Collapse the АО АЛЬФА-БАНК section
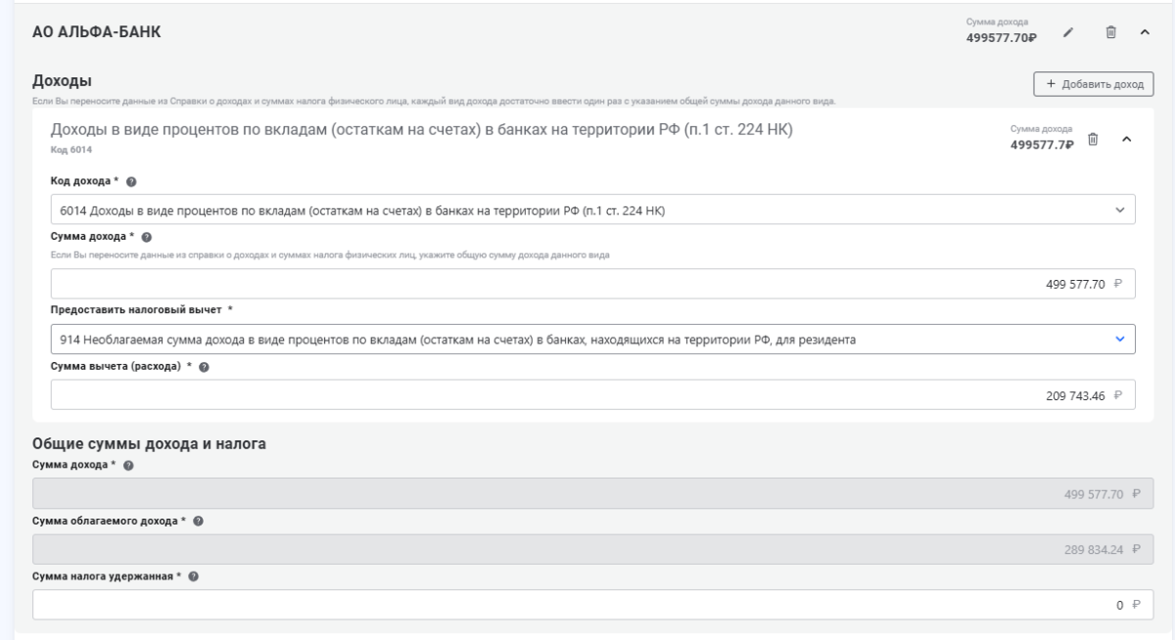 click(x=1144, y=34)
